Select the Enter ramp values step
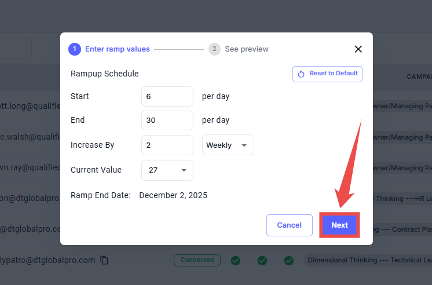Image resolution: width=432 pixels, height=285 pixels. (x=117, y=49)
